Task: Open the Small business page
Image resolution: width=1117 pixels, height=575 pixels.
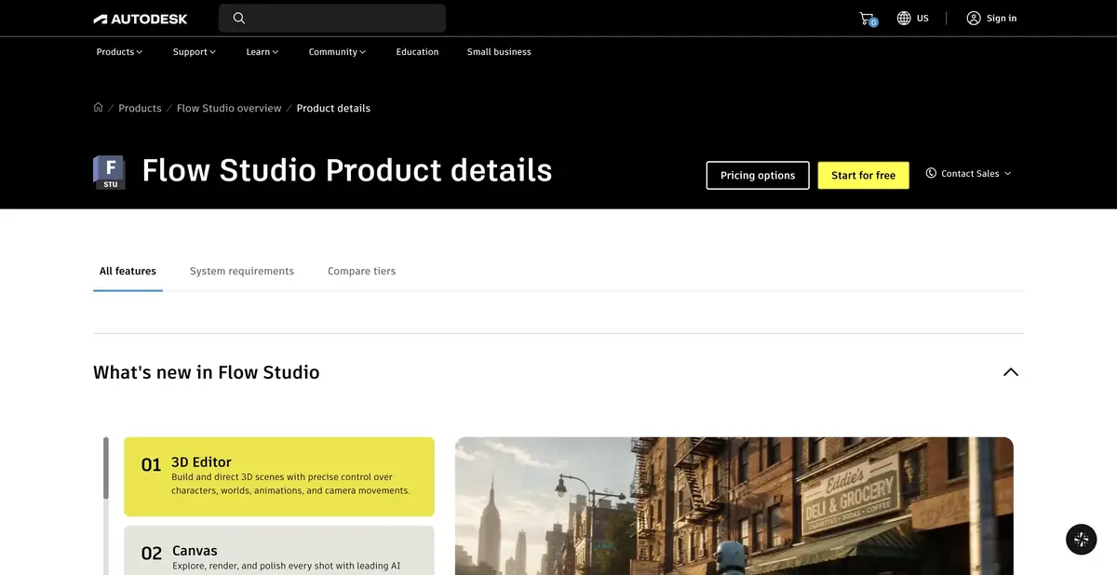Action: tap(499, 52)
